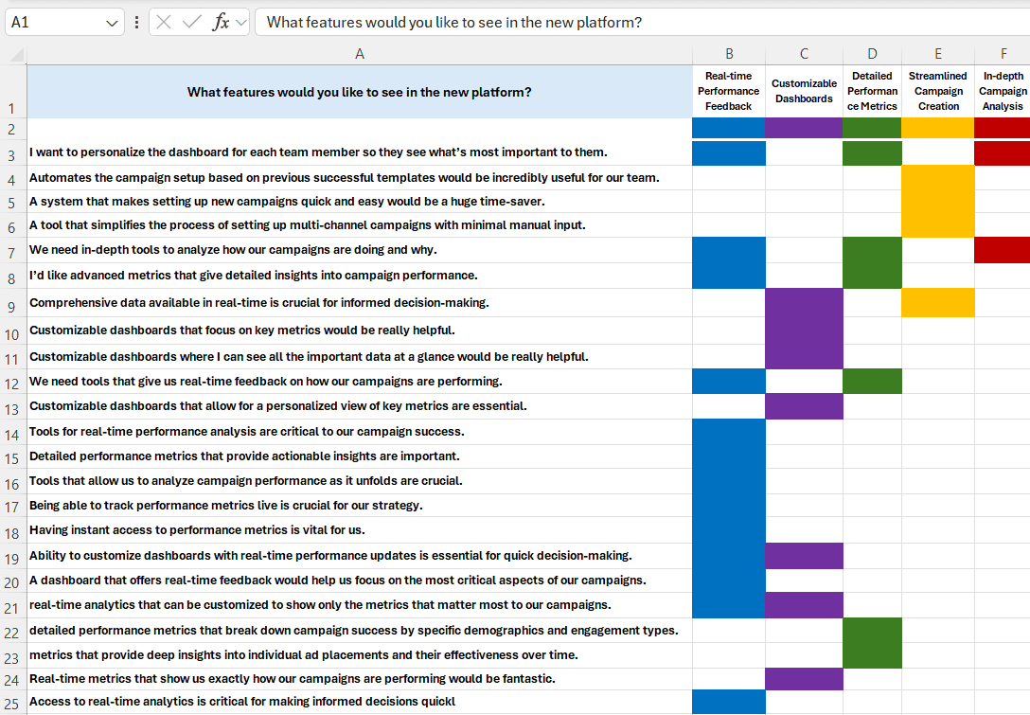Click the 'Detailed Performance Metrics' header cell
The height and width of the screenshot is (715, 1030).
click(872, 92)
